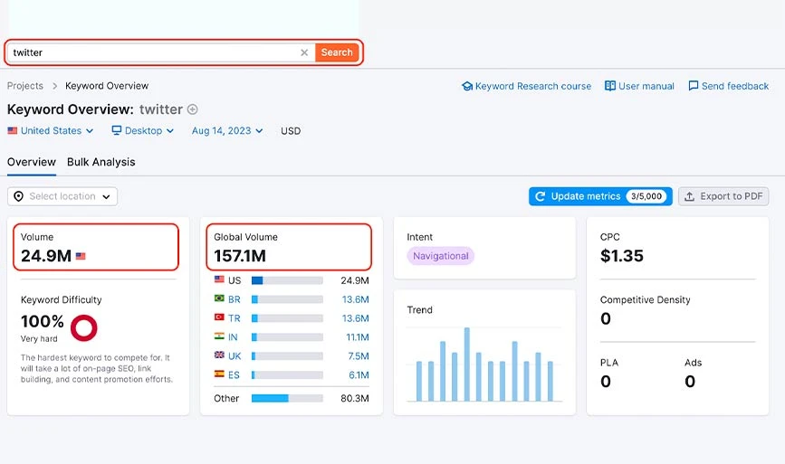Click the BR volume progress bar
The image size is (785, 464).
pyautogui.click(x=287, y=299)
